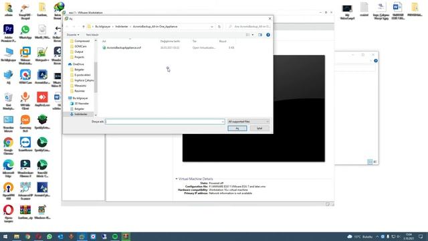Click the Yeni klasör button
The height and width of the screenshot is (241, 428).
click(92, 35)
